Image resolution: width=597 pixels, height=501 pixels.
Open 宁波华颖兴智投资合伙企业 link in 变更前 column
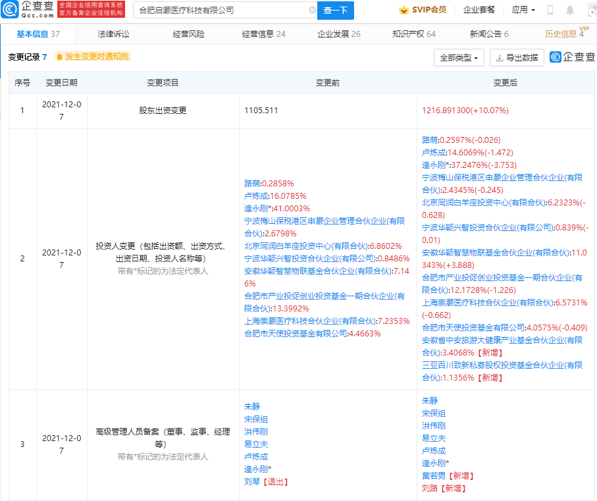click(309, 259)
